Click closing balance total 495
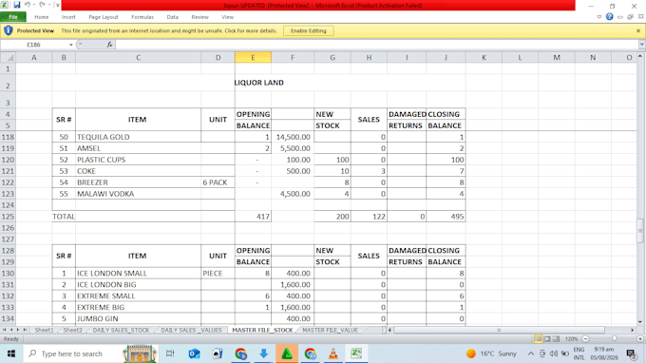Viewport: 646px width, 363px height. click(x=446, y=217)
